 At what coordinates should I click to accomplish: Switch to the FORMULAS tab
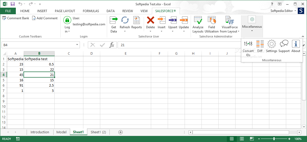click(91, 11)
